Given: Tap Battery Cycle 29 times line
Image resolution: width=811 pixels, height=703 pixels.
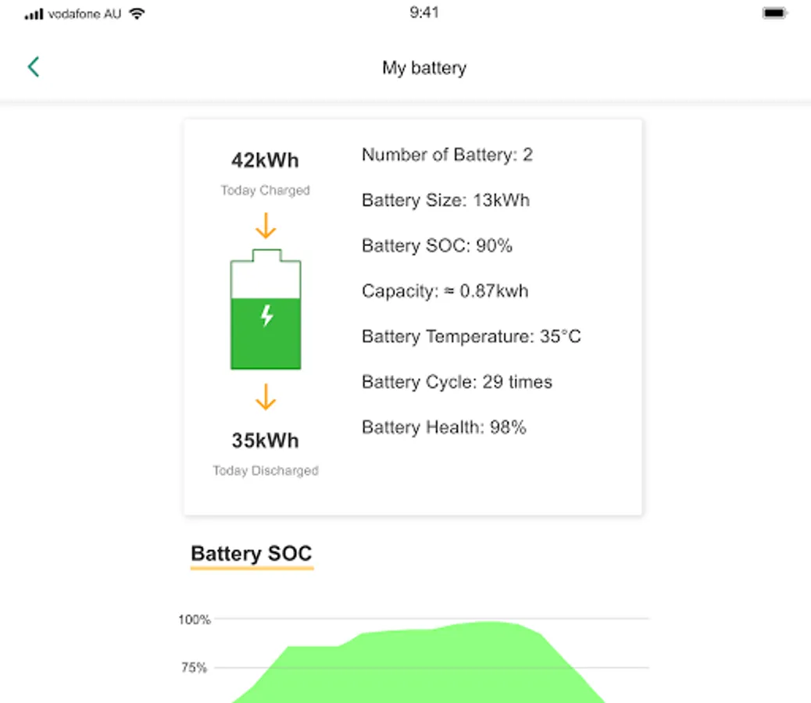Looking at the screenshot, I should click(x=457, y=382).
